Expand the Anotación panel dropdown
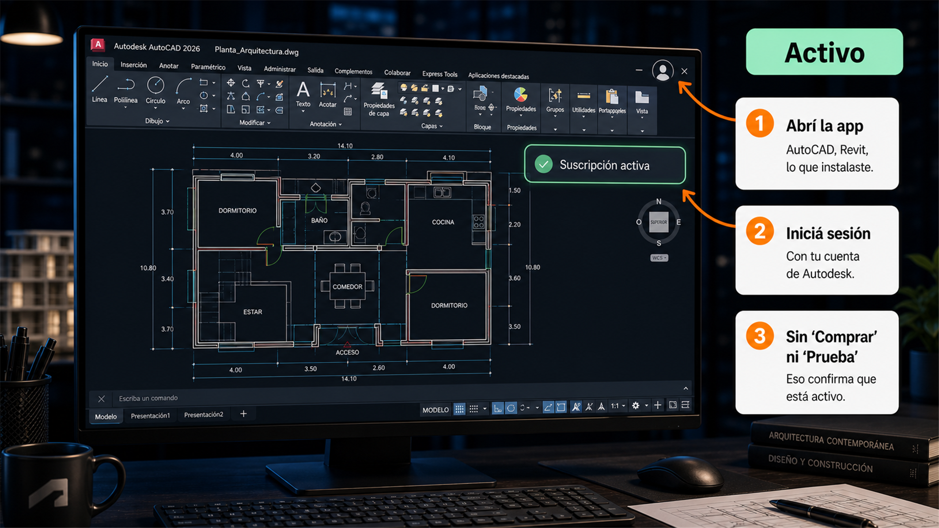Screen dimensions: 939x528 326,124
